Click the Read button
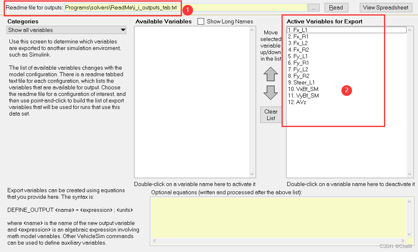Viewport: 418px width, 252px height. click(x=336, y=7)
